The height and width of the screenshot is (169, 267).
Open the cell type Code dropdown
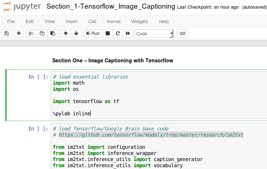point(154,34)
